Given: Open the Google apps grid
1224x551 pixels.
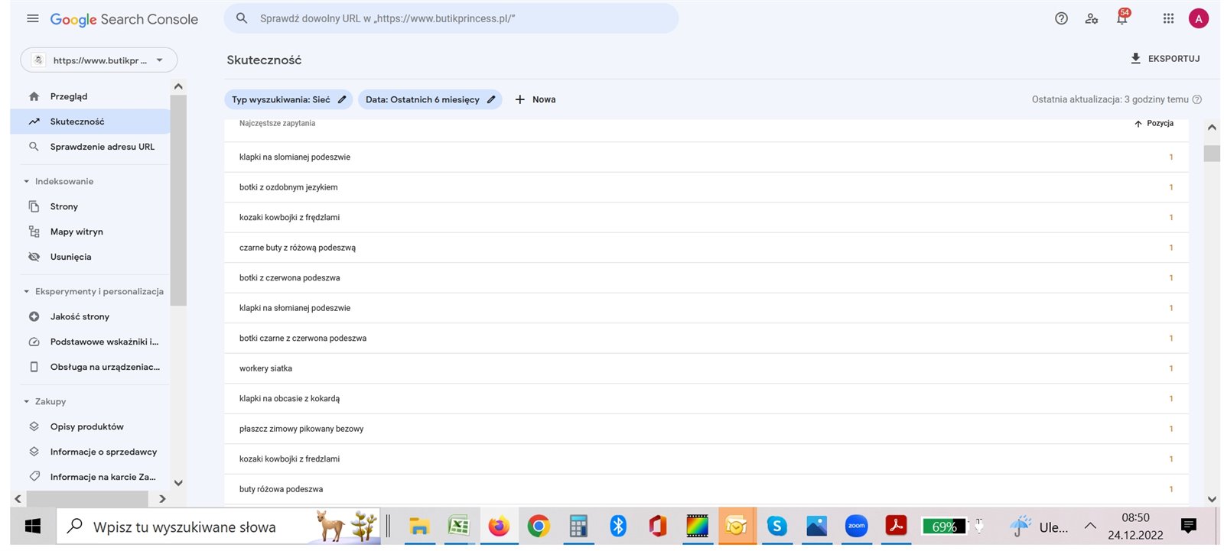Looking at the screenshot, I should pos(1168,18).
